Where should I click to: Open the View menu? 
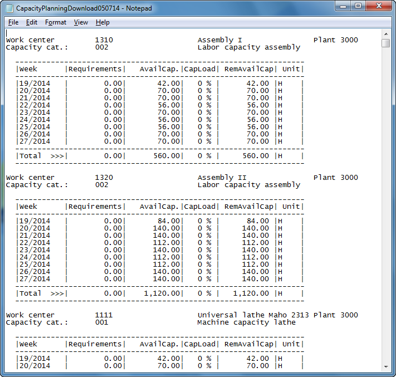pyautogui.click(x=81, y=22)
